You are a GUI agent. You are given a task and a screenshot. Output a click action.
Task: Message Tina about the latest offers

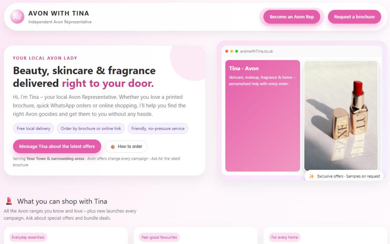57,146
